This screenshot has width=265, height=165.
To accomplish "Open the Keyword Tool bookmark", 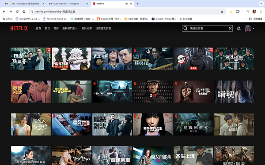I will click(x=55, y=19).
